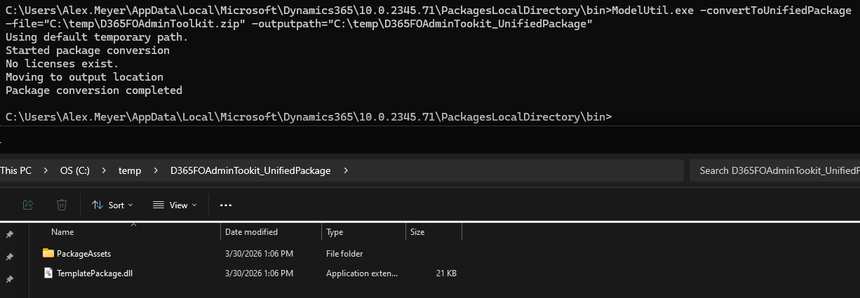Viewport: 860px width, 298px height.
Task: Click the topmost pin icon in sidebar
Action: 9,234
